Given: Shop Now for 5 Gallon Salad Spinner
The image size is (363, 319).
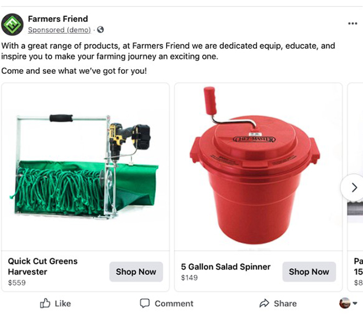Looking at the screenshot, I should click(x=309, y=272).
